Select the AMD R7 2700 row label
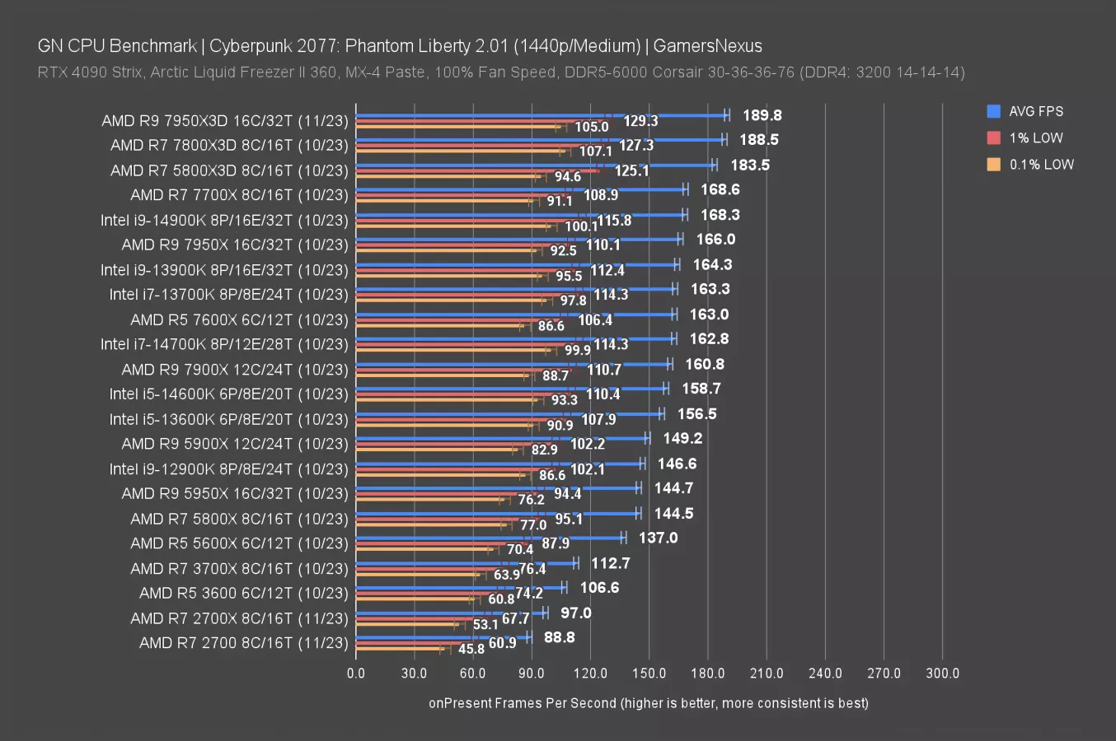Viewport: 1116px width, 741px height. pos(243,642)
